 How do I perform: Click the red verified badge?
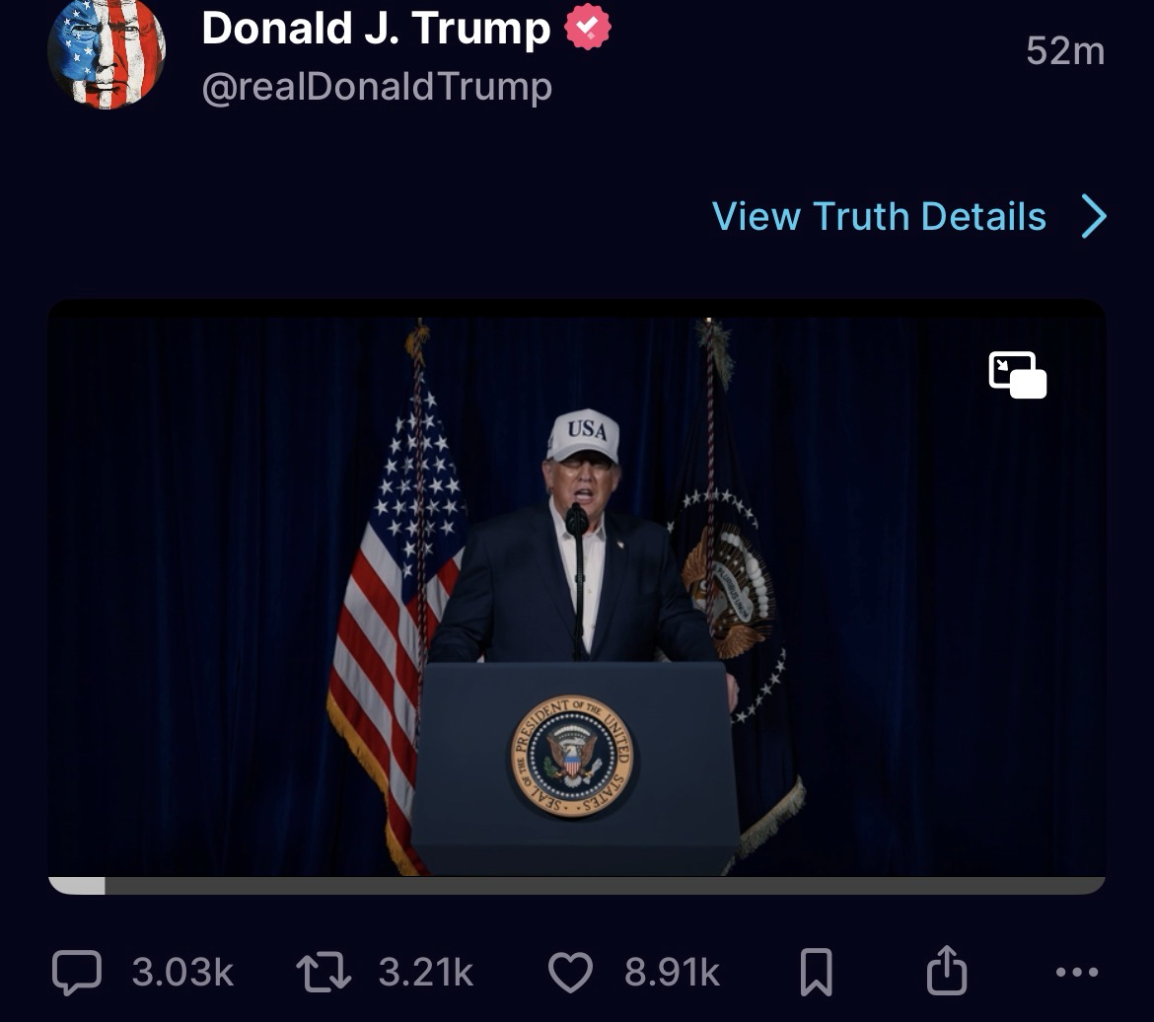587,28
